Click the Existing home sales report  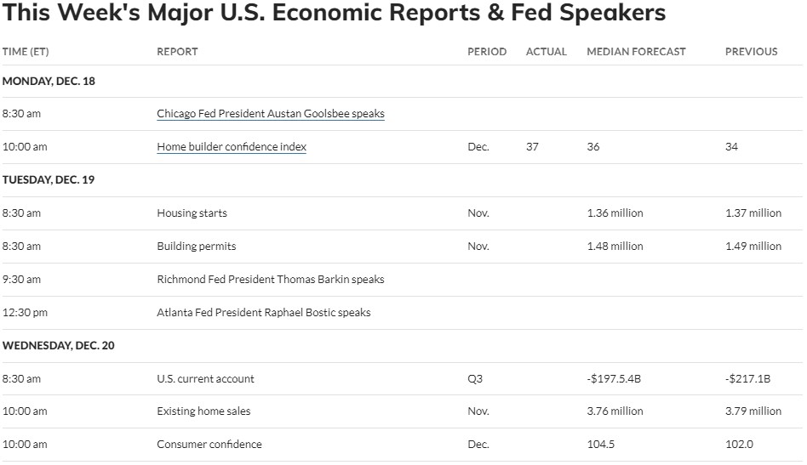(x=203, y=411)
